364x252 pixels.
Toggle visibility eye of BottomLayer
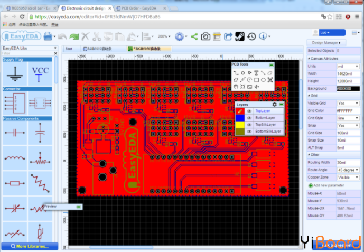pos(249,118)
